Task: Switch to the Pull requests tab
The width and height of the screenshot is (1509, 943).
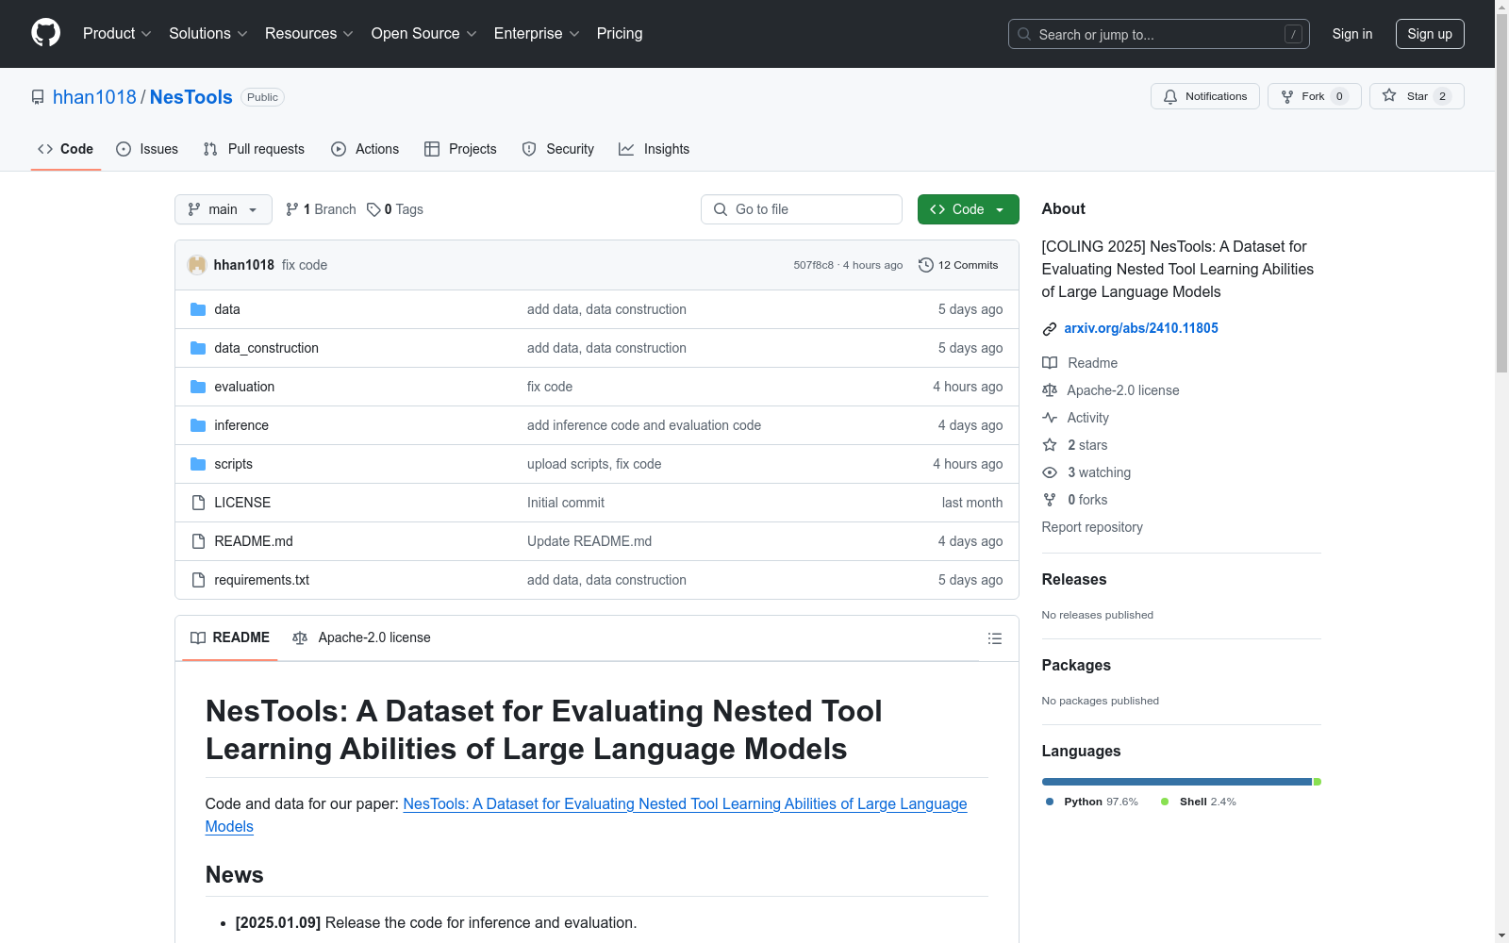Action: click(254, 149)
